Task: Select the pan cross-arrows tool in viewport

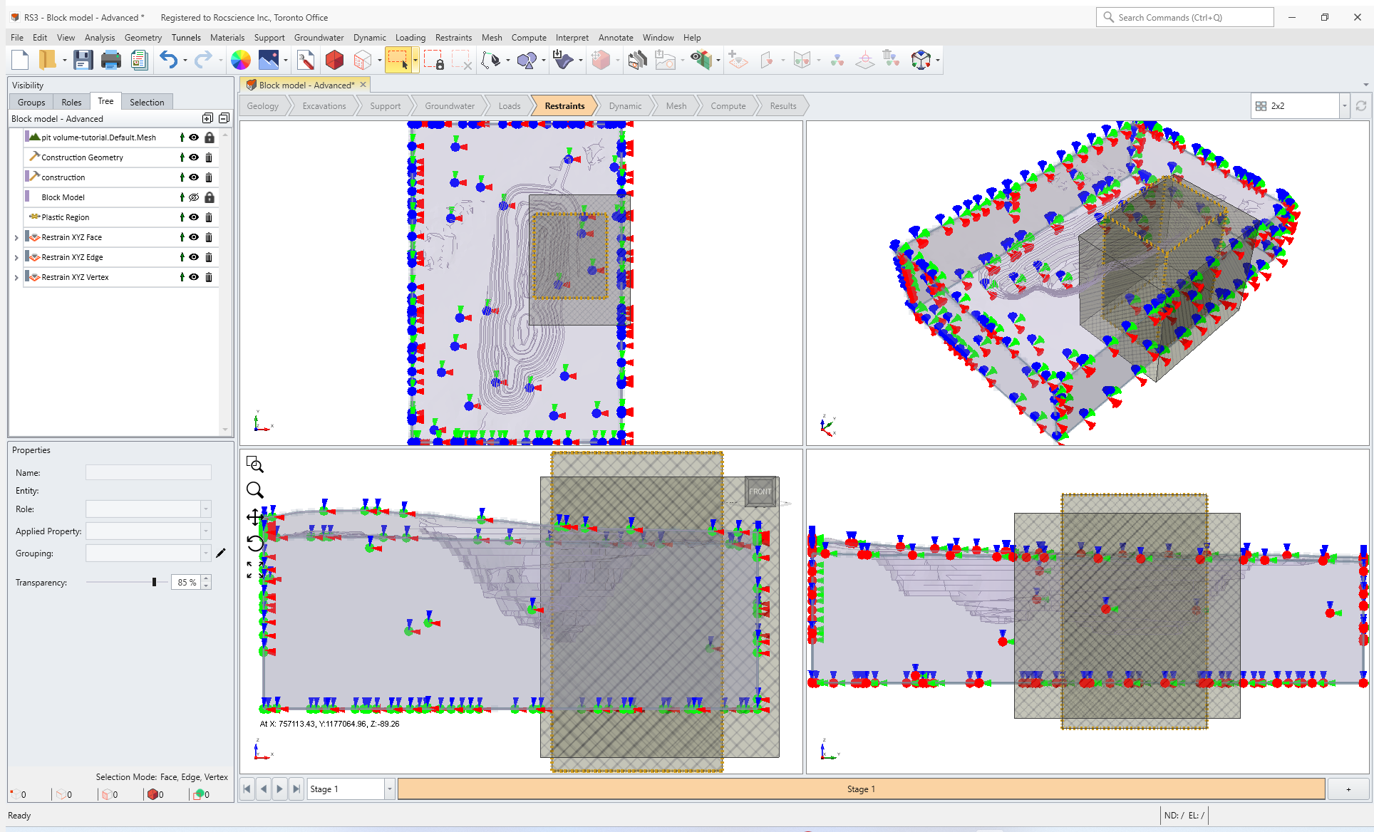Action: [255, 517]
